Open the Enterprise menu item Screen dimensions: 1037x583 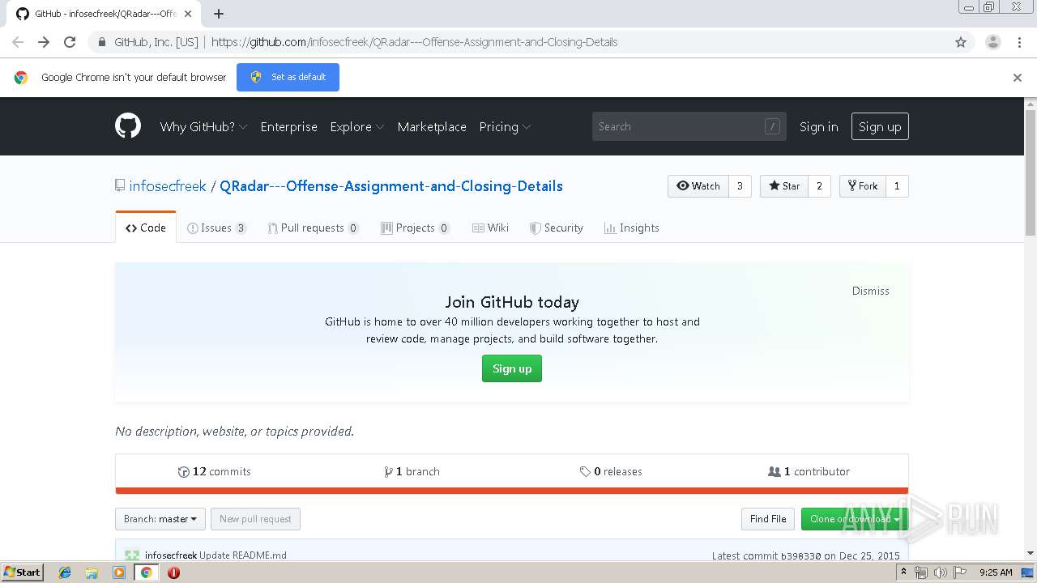(x=288, y=126)
